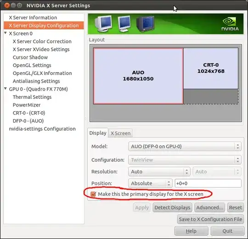
Task: Collapse the X Screen 0 tree node
Action: coord(6,33)
